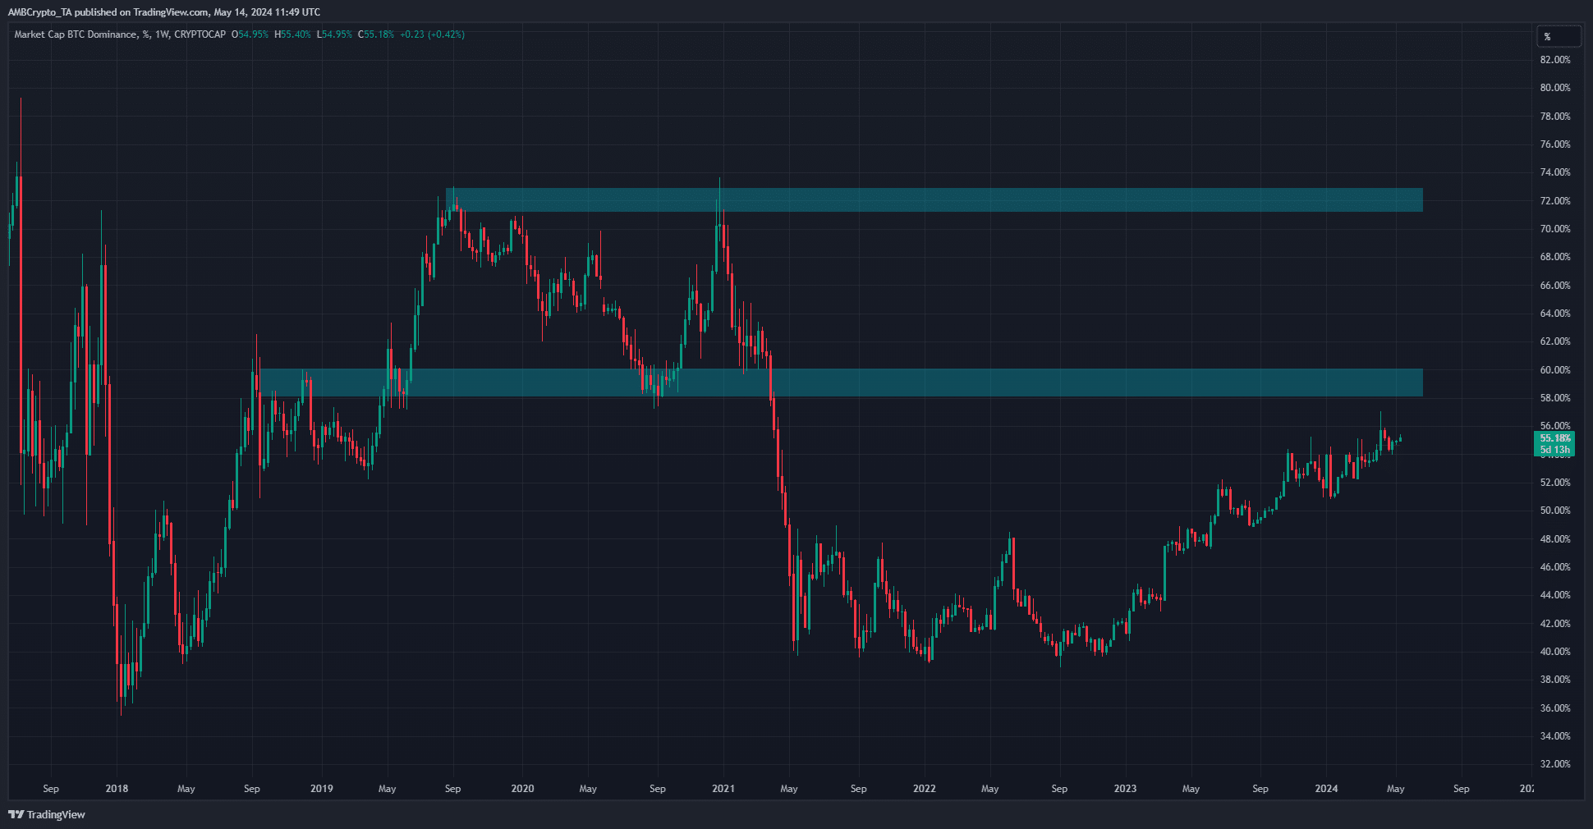The height and width of the screenshot is (829, 1593).
Task: Click the 78.00% price axis label
Action: pyautogui.click(x=1555, y=117)
